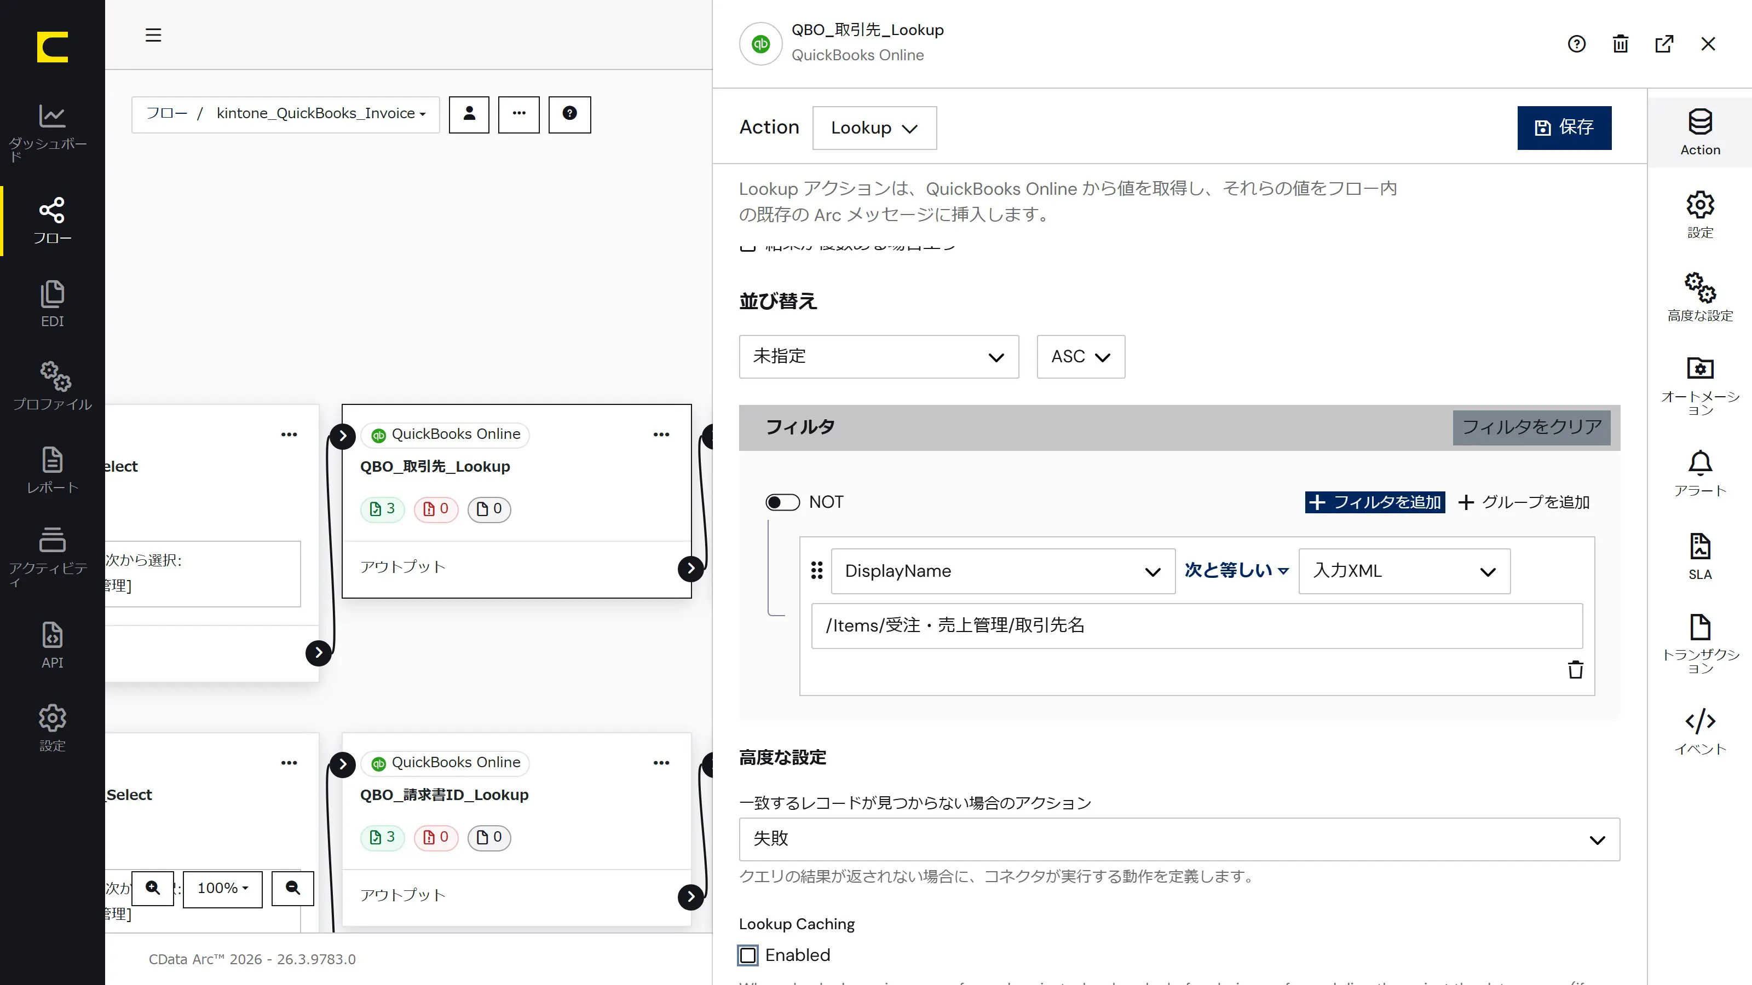Switch to the SLA tab
This screenshot has height=985, width=1752.
(x=1699, y=557)
